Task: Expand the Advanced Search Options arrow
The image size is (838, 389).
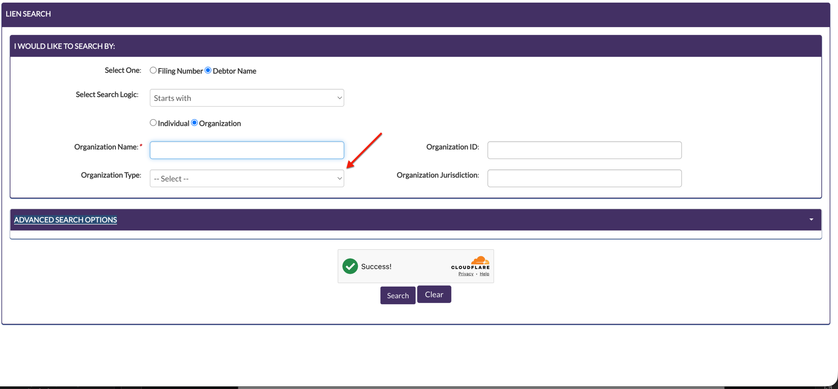Action: coord(811,220)
